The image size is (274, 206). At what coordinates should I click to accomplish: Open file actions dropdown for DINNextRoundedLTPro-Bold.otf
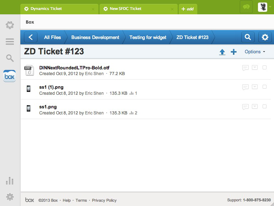(255, 68)
